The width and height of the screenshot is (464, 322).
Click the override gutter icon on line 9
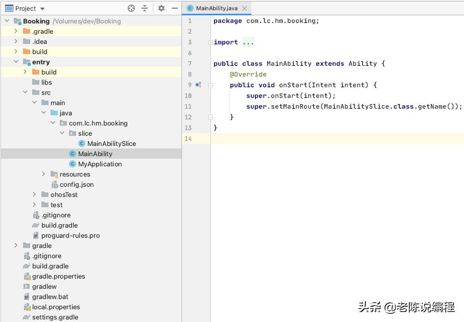198,85
